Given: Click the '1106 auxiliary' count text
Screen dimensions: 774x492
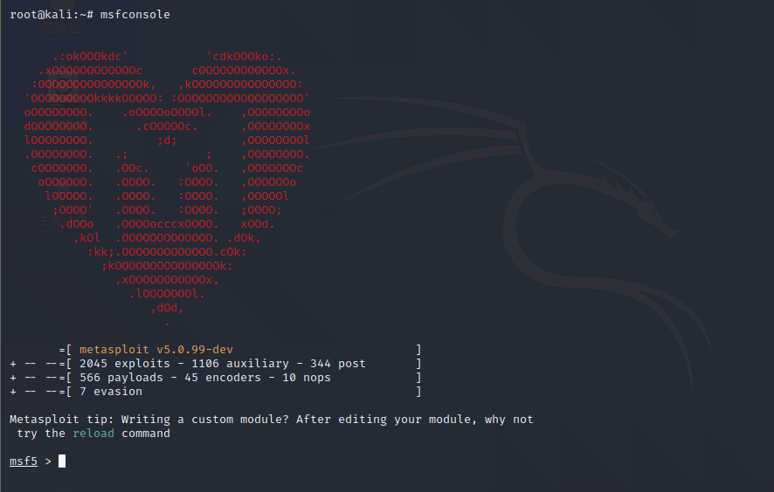Looking at the screenshot, I should pyautogui.click(x=240, y=364).
